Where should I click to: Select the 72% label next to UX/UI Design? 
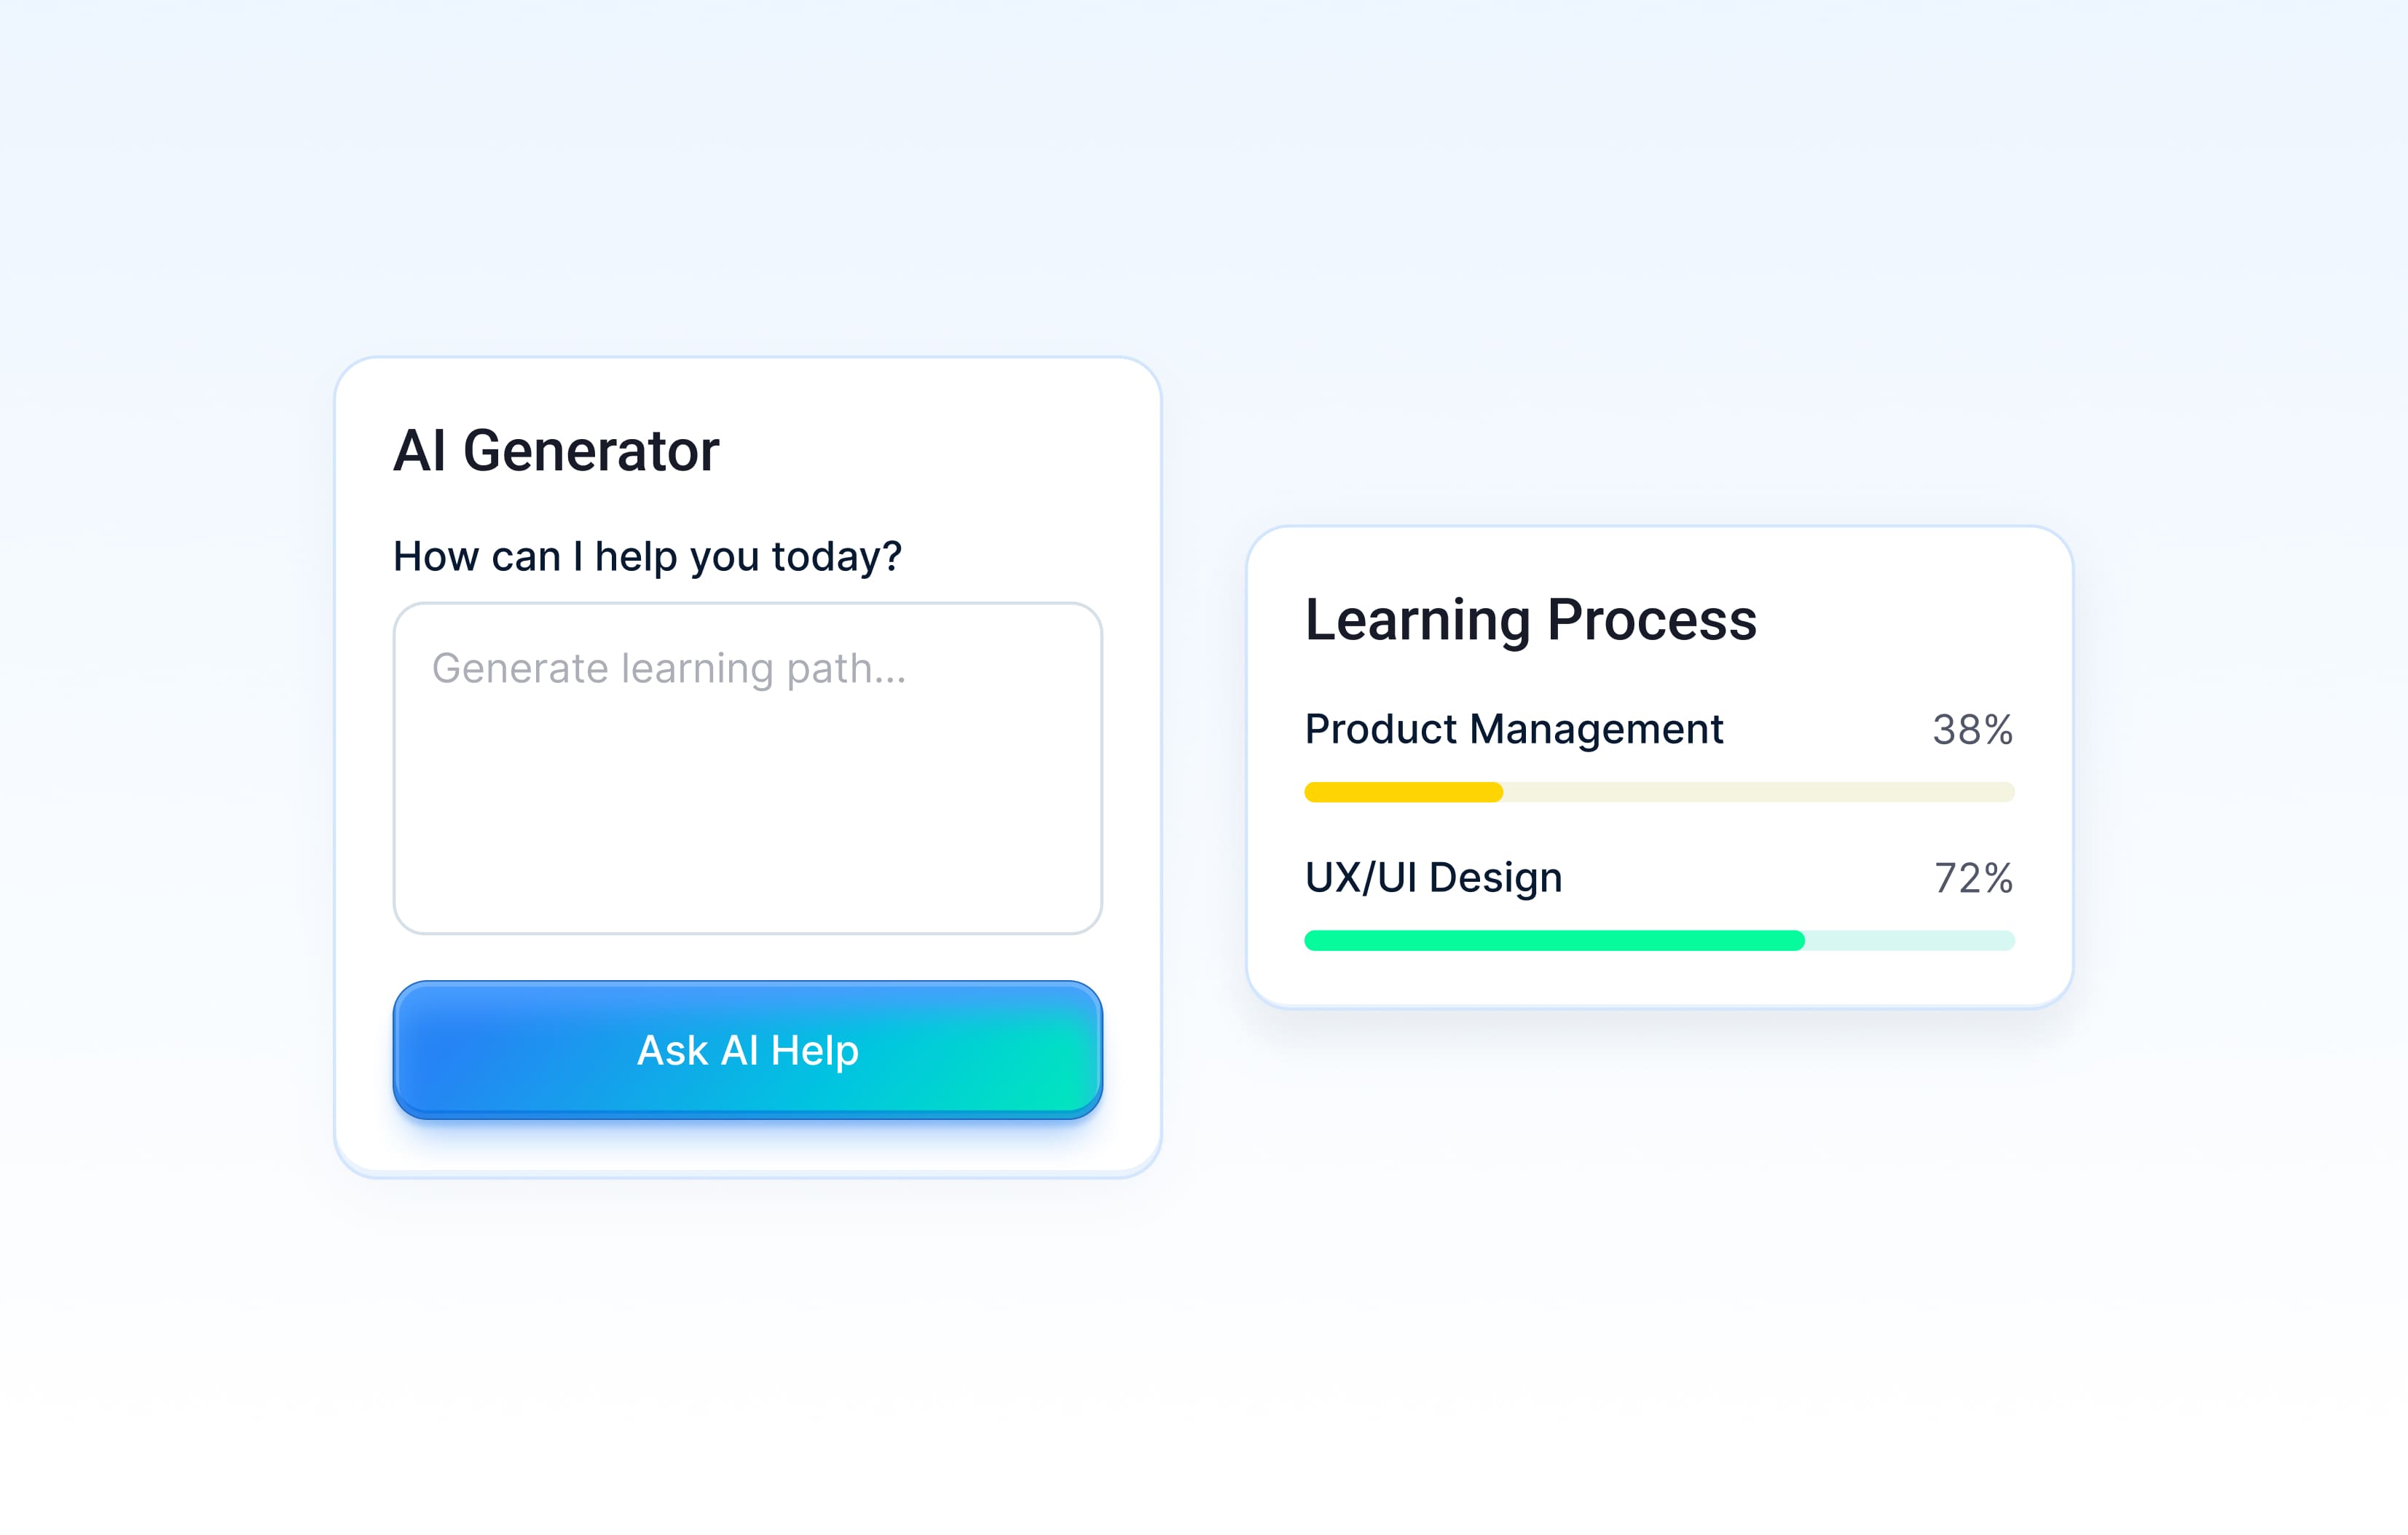1973,879
